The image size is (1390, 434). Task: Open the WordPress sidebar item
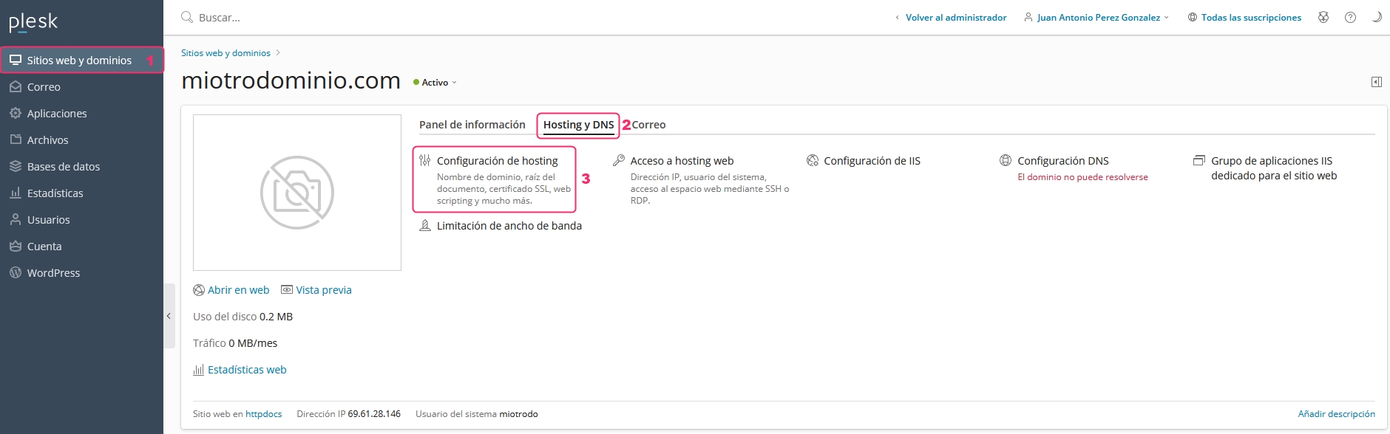click(53, 273)
